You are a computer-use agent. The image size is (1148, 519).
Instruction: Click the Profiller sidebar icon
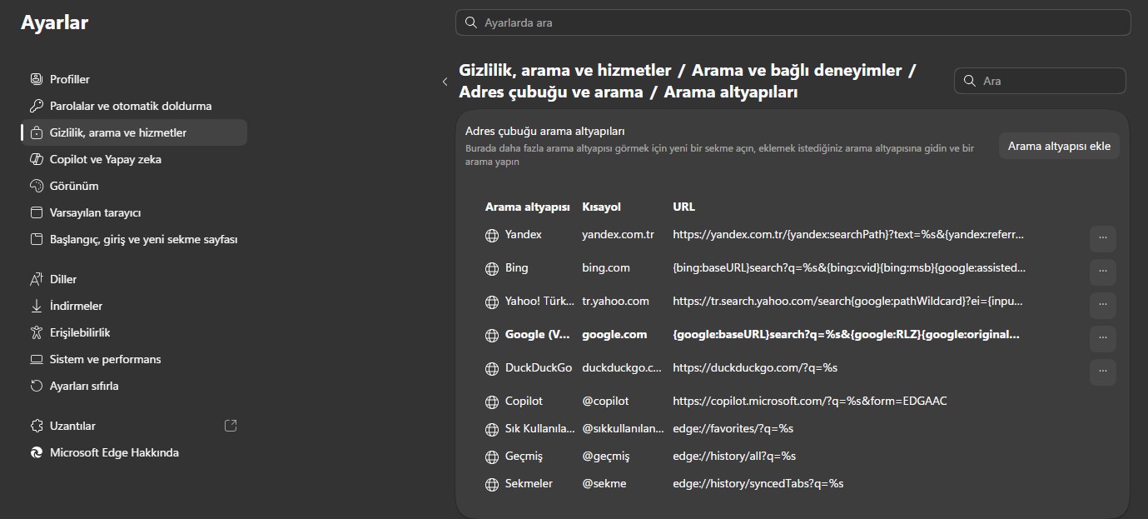36,79
